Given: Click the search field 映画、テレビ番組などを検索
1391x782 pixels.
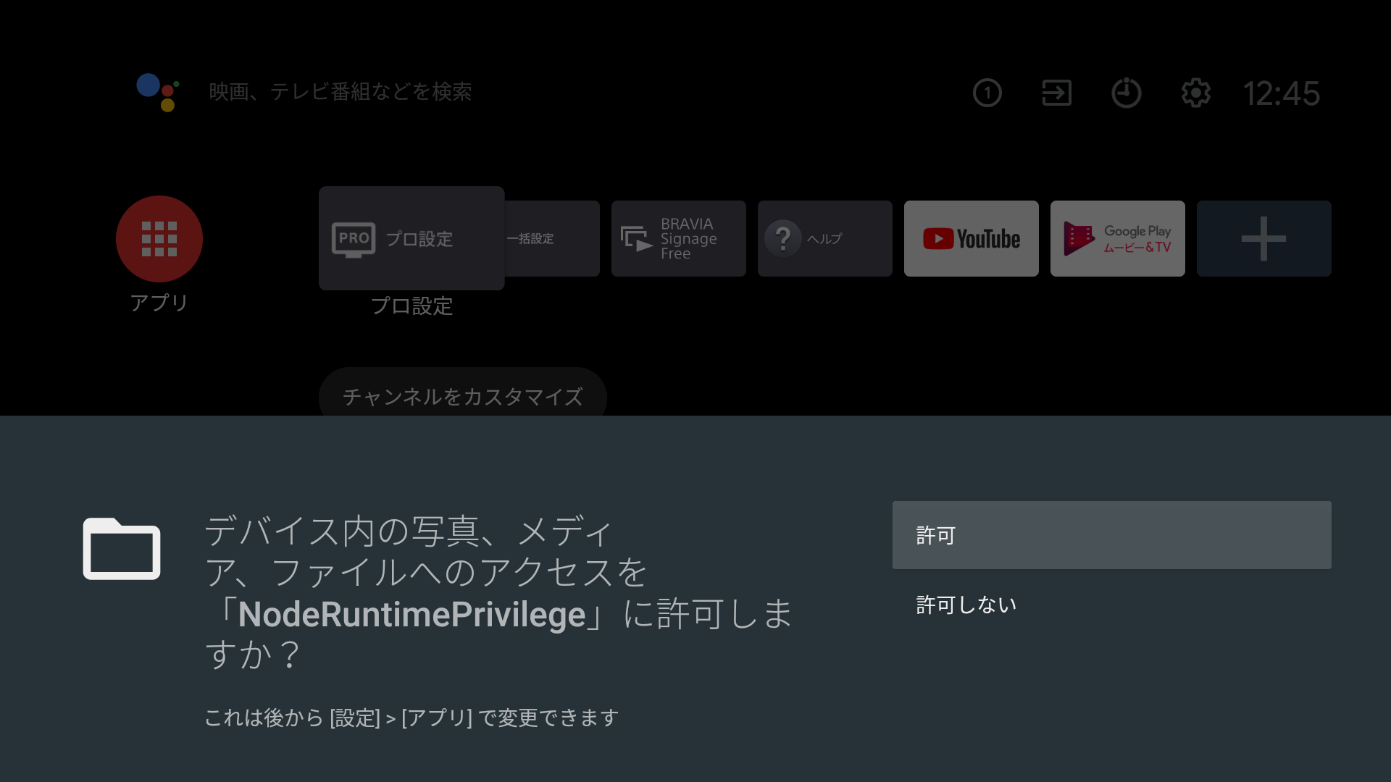Looking at the screenshot, I should pyautogui.click(x=341, y=92).
